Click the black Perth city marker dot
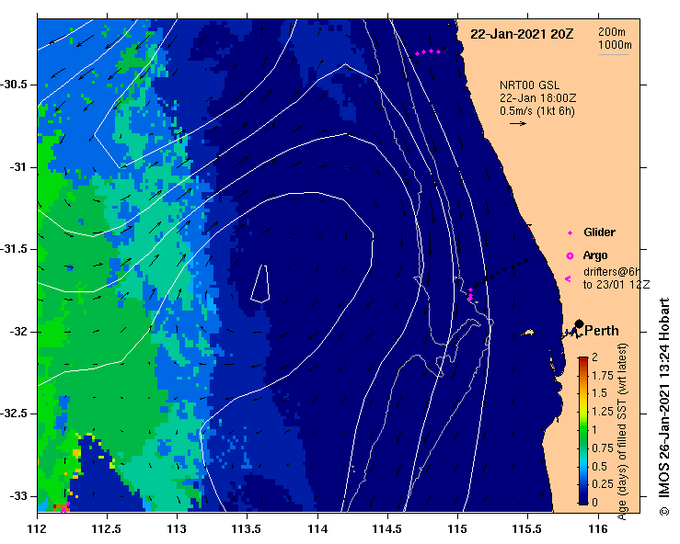Viewport: 680px width, 544px height. [x=579, y=324]
